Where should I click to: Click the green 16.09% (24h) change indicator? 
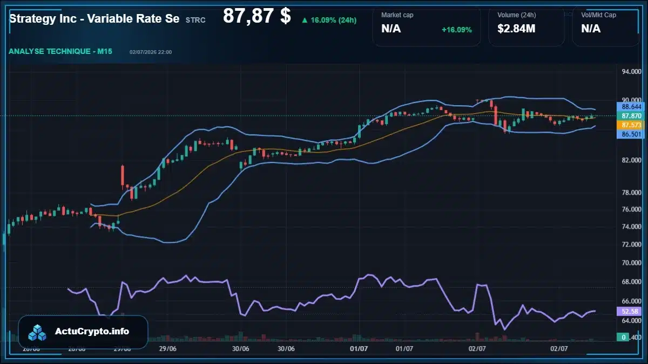pyautogui.click(x=329, y=20)
